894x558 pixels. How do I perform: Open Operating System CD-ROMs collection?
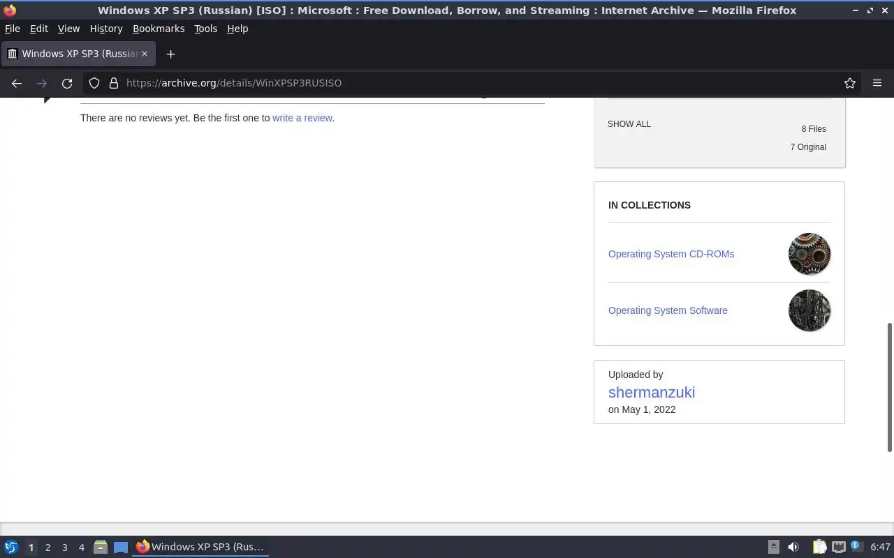(x=671, y=254)
